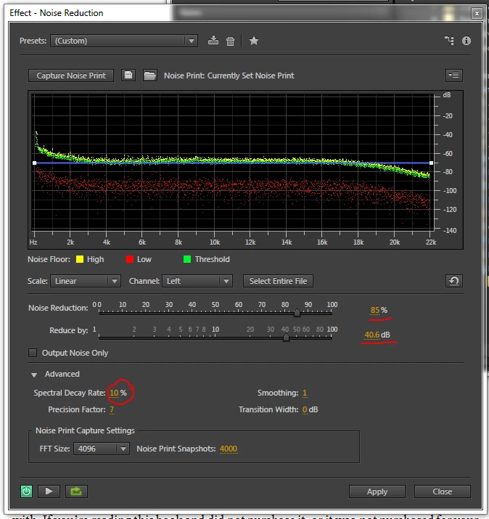Mark preset as favorite with star icon
489x519 pixels.
point(254,41)
